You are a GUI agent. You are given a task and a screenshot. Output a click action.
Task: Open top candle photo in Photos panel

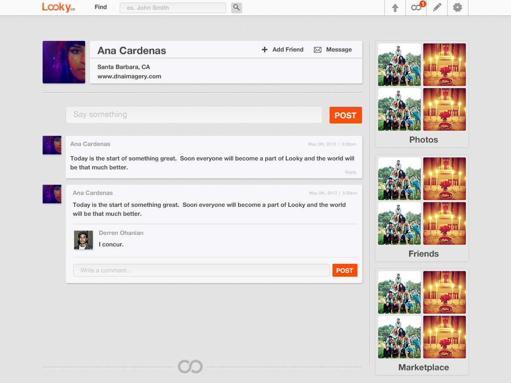click(445, 65)
